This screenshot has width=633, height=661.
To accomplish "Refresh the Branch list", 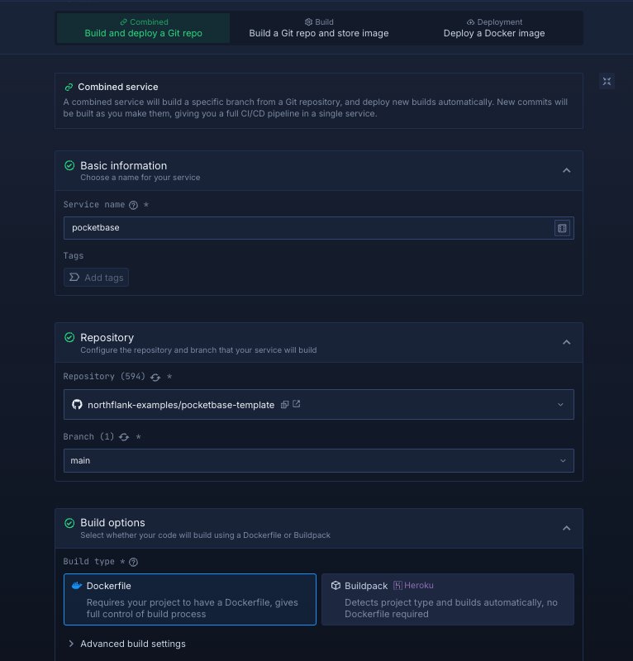I will (x=125, y=437).
